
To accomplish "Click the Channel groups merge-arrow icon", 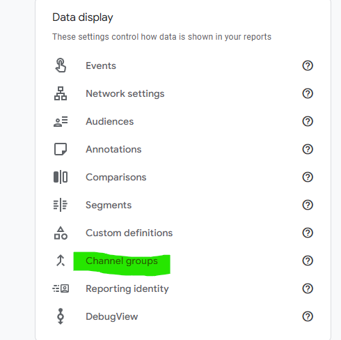I will (x=61, y=261).
